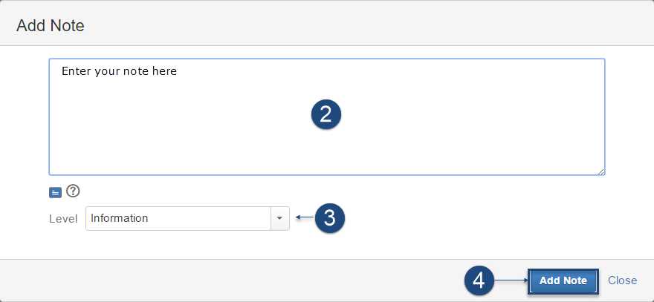The height and width of the screenshot is (302, 654).
Task: Click the Add Note dialog title
Action: [x=51, y=26]
